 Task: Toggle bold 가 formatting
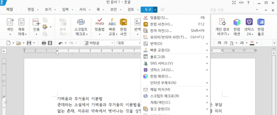[x=219, y=43]
